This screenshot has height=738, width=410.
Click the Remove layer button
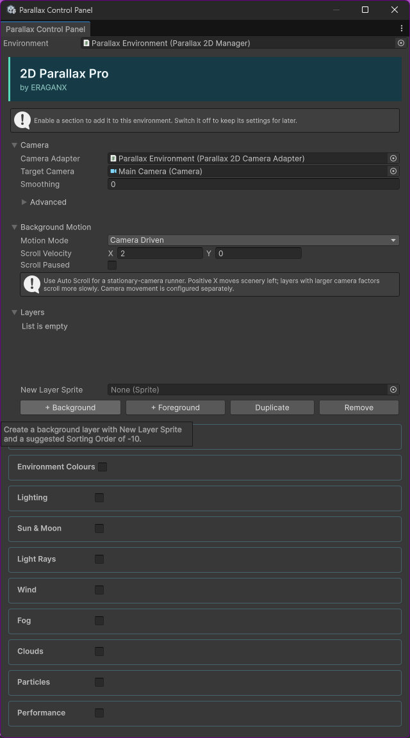tap(359, 407)
